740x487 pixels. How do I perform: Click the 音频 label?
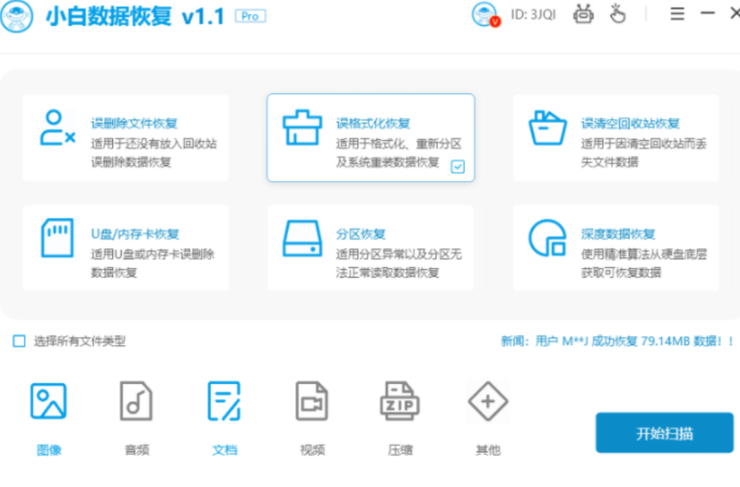click(137, 450)
